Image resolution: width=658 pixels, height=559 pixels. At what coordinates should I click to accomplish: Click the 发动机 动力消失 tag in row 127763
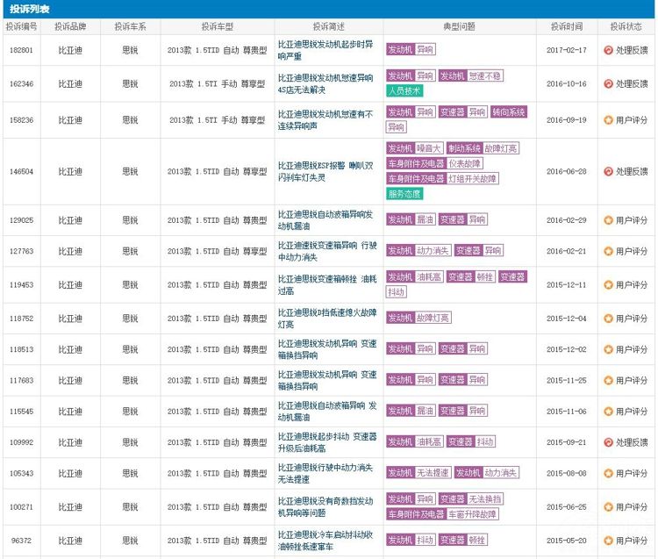(x=418, y=251)
